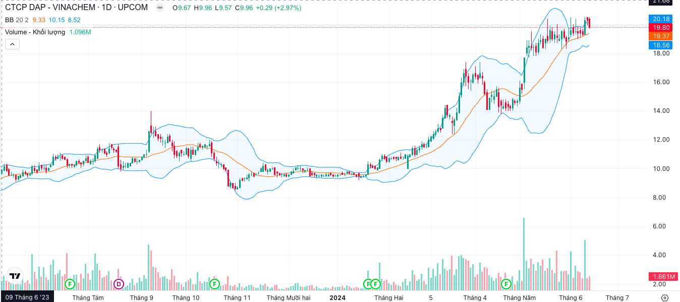This screenshot has width=680, height=302.
Task: Click the BB lower band value 8.52
Action: [x=74, y=20]
